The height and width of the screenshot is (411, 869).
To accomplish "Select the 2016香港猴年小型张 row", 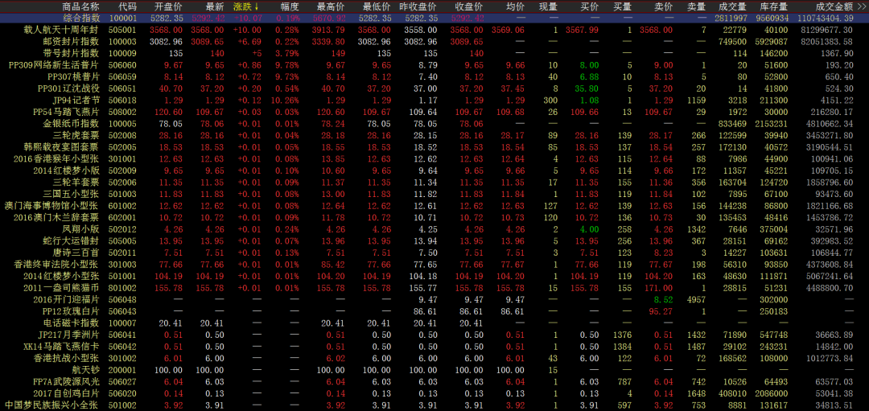I will click(434, 159).
